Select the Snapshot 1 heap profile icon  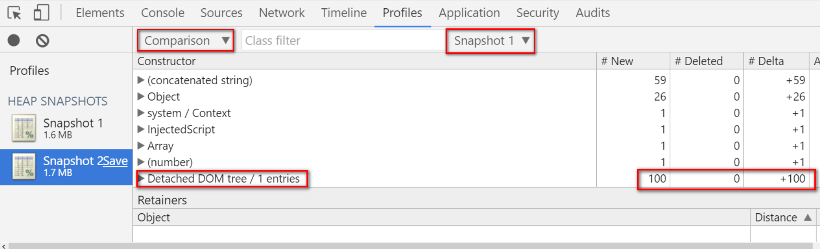[24, 128]
